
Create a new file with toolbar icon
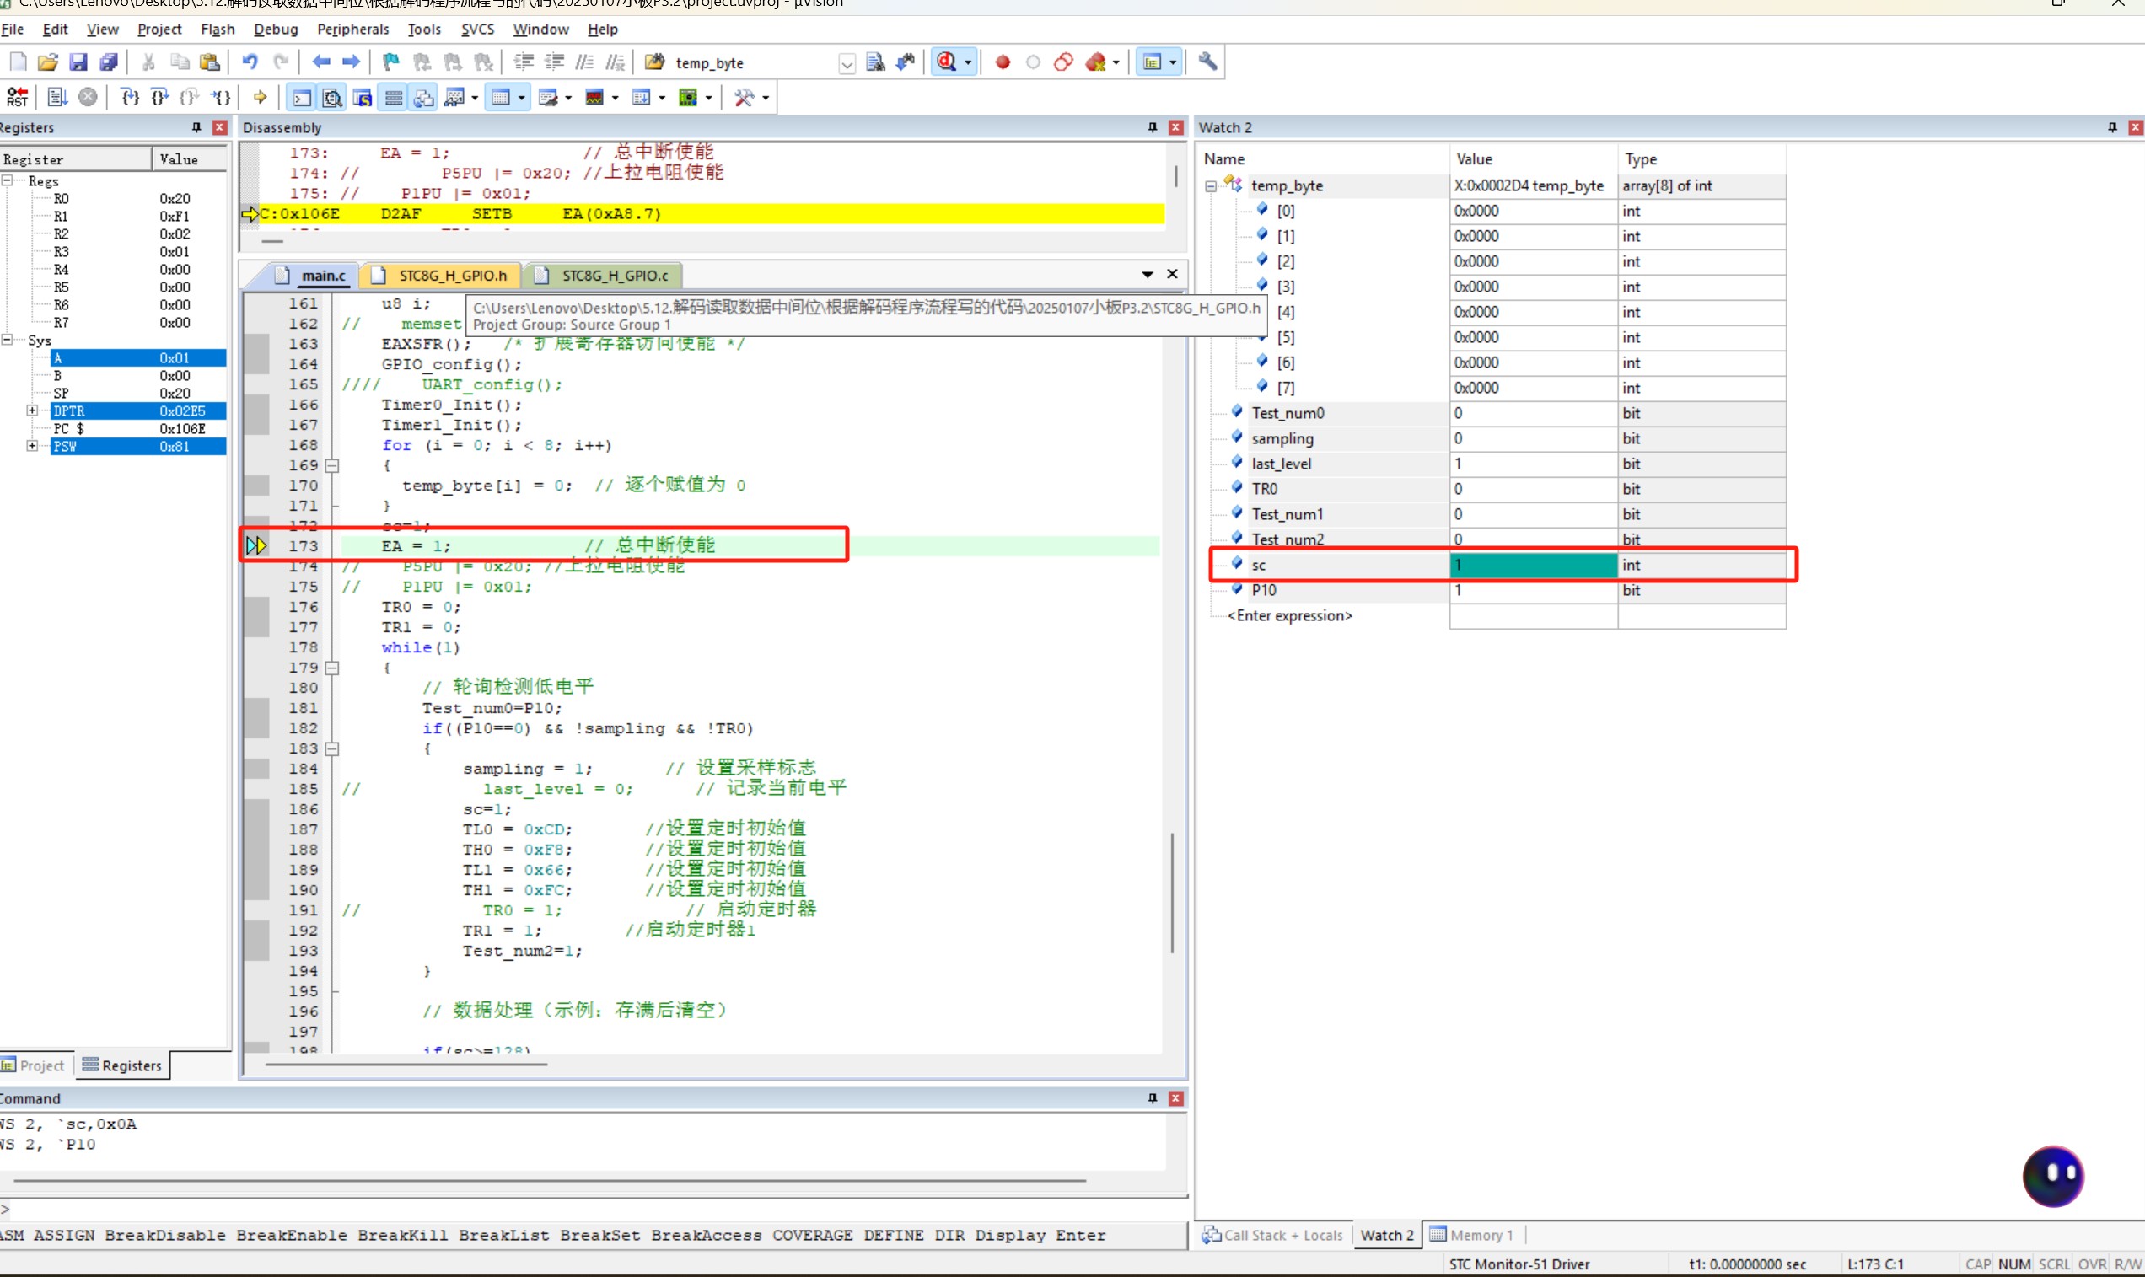[18, 62]
